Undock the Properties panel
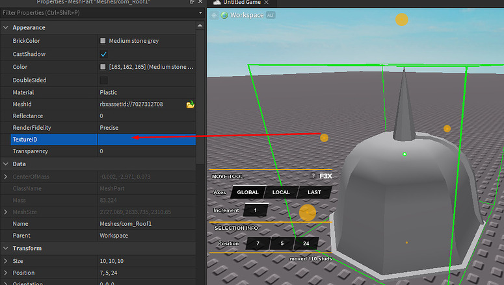Screen dimensions: 504x285 pos(192,2)
